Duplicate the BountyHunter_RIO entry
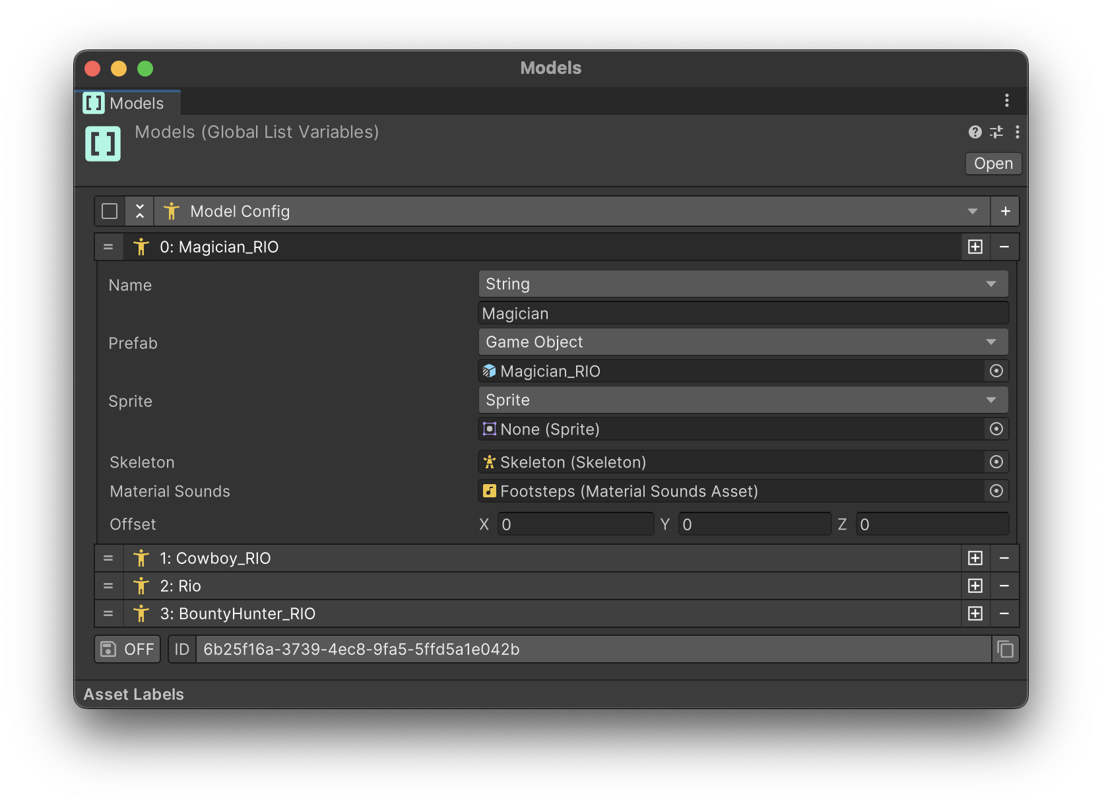 (975, 613)
